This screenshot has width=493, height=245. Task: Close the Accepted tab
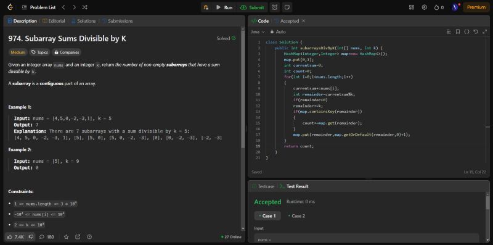pos(303,21)
